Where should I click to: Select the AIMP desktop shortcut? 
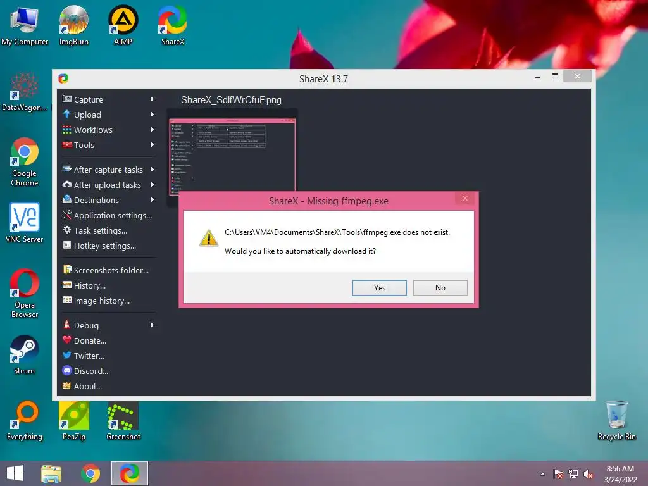[123, 25]
